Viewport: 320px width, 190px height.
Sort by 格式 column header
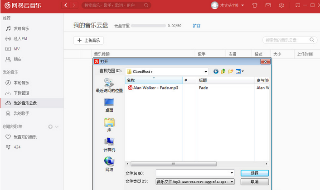[x=261, y=54]
